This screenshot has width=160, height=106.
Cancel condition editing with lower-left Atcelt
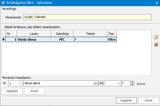pyautogui.click(x=34, y=91)
